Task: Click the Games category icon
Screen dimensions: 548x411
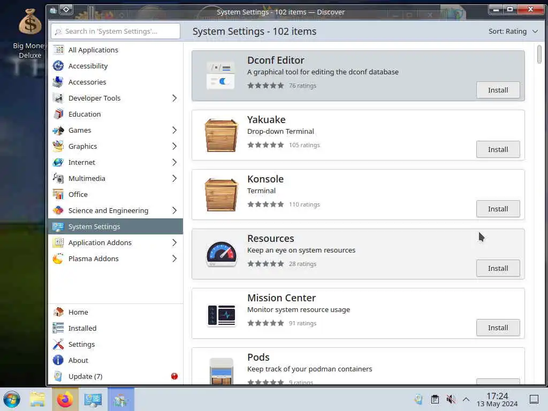Action: pyautogui.click(x=58, y=131)
